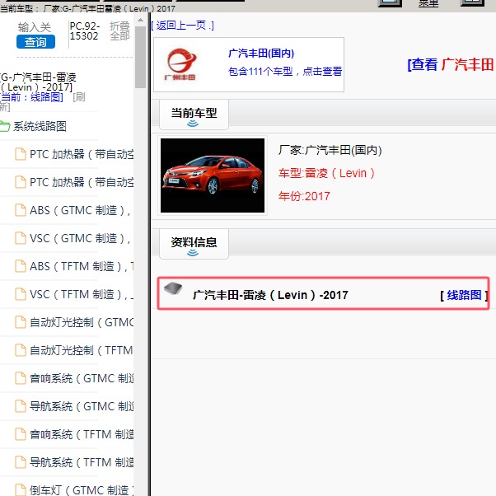
Task: Click the 广州丰田 brand logo
Action: 181,64
